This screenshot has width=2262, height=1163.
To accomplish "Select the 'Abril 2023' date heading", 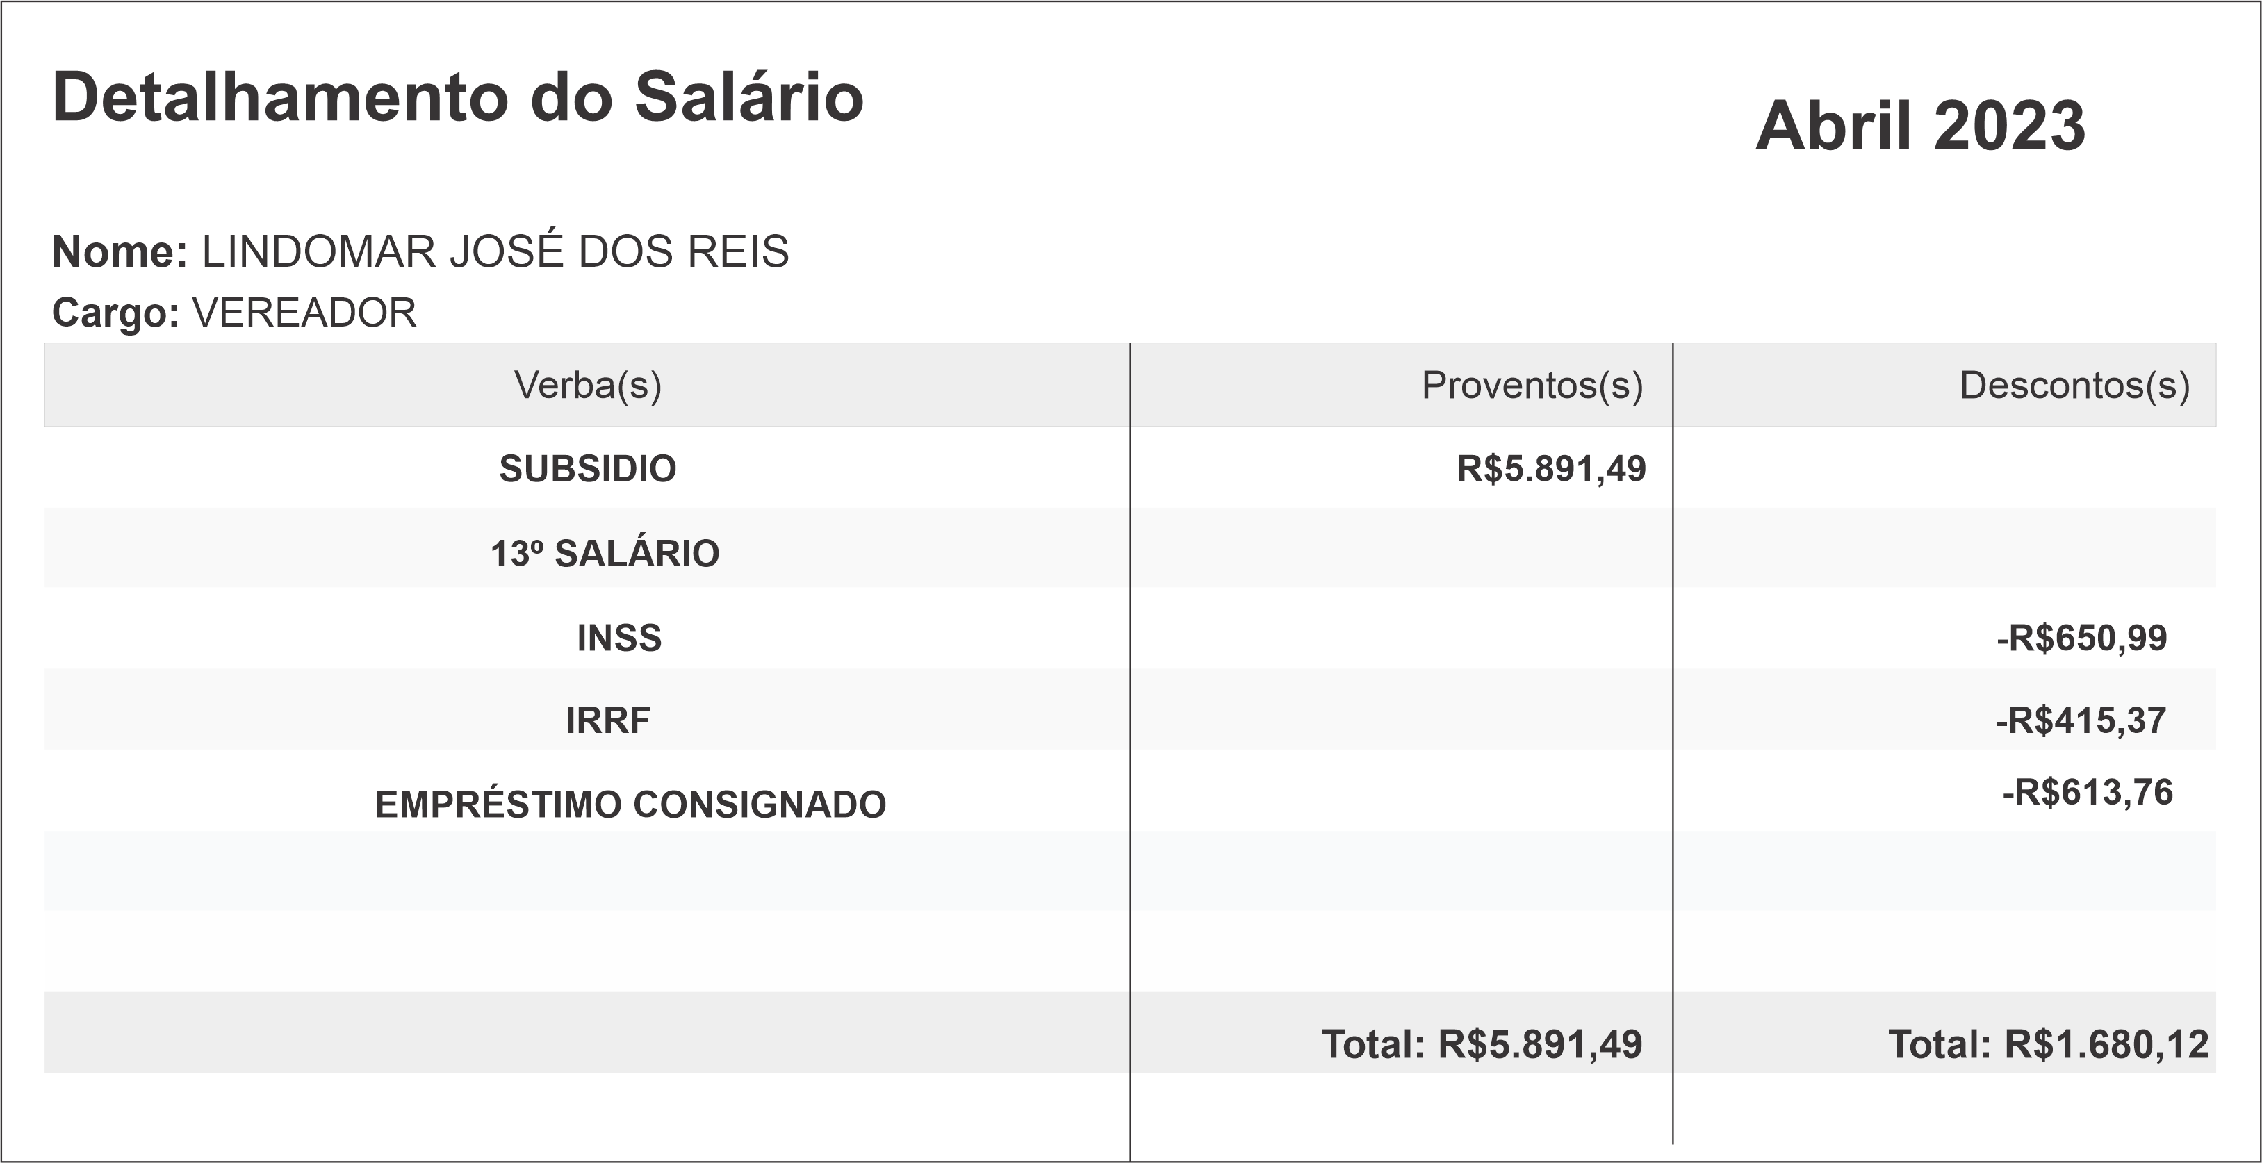I will coord(1919,126).
